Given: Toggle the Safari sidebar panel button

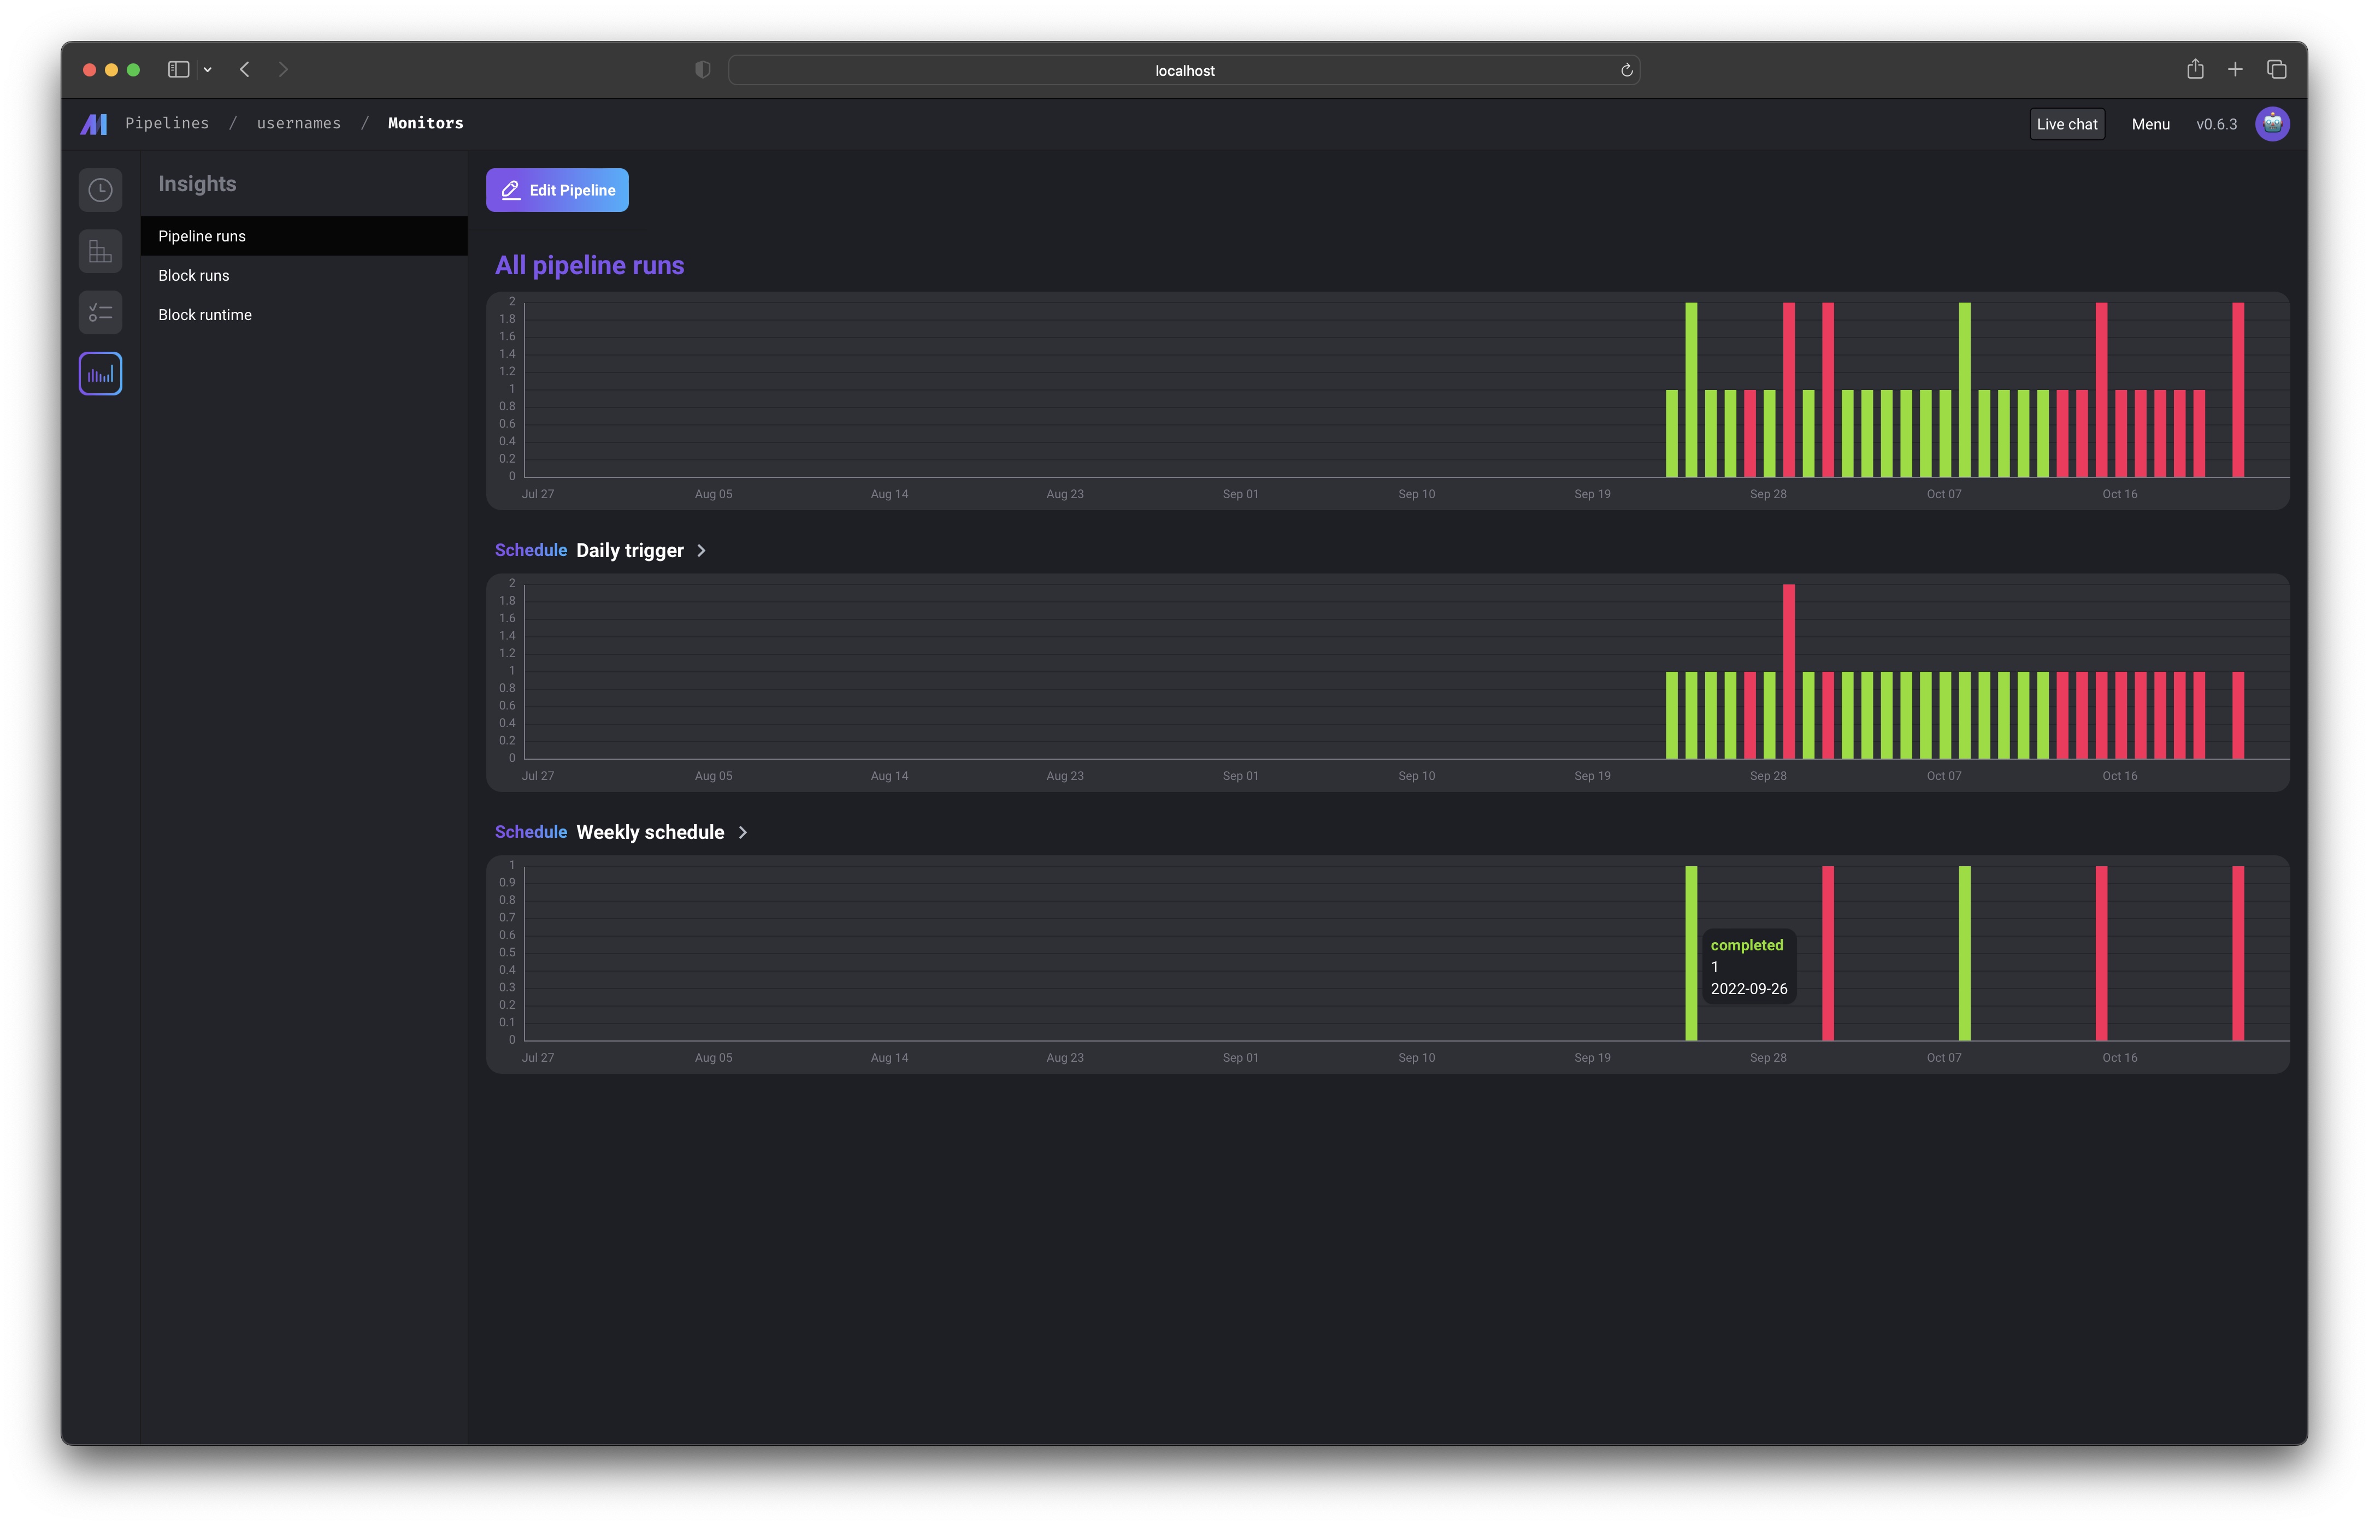Looking at the screenshot, I should [x=179, y=69].
